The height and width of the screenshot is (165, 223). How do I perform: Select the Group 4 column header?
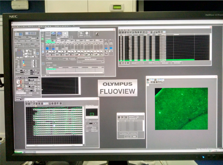pyautogui.click(x=80, y=67)
